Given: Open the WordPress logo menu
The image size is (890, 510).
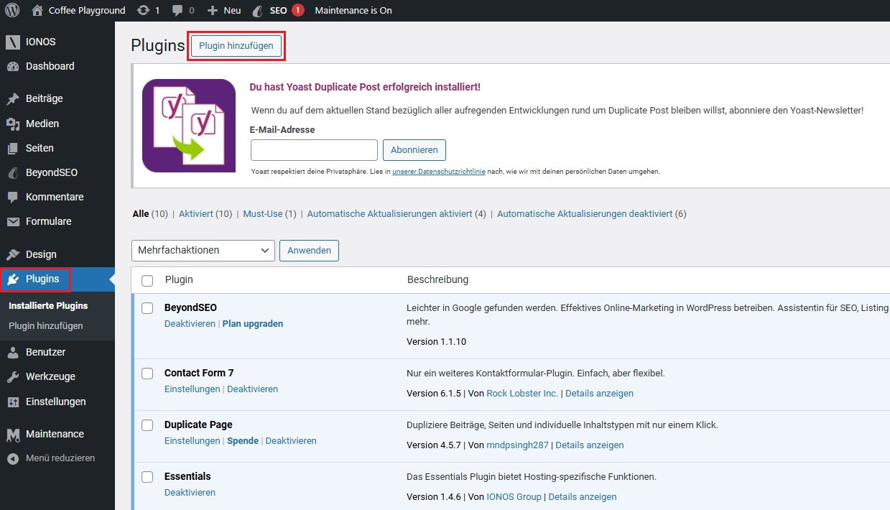Looking at the screenshot, I should click(x=12, y=10).
